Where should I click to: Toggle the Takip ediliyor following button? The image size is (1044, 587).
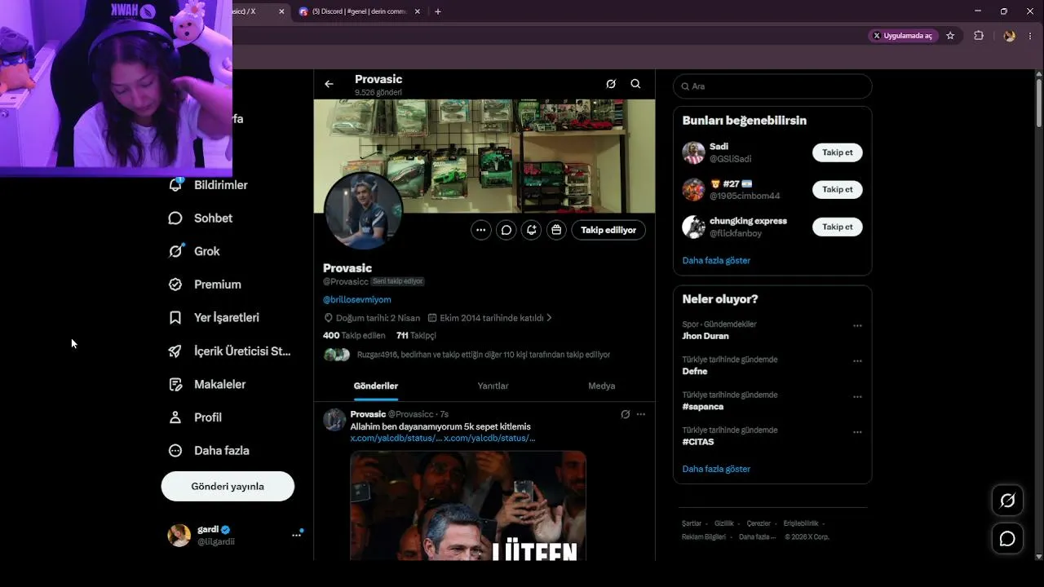[608, 230]
